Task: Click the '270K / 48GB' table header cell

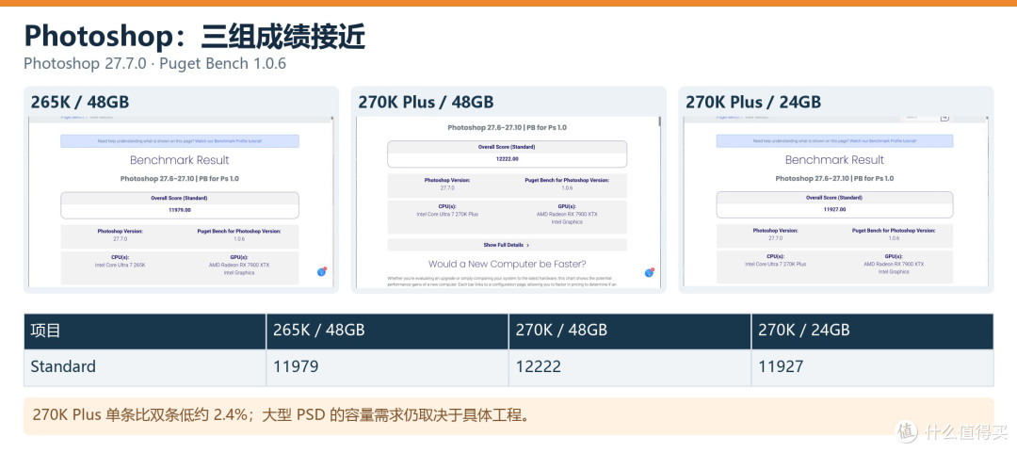Action: click(x=630, y=331)
